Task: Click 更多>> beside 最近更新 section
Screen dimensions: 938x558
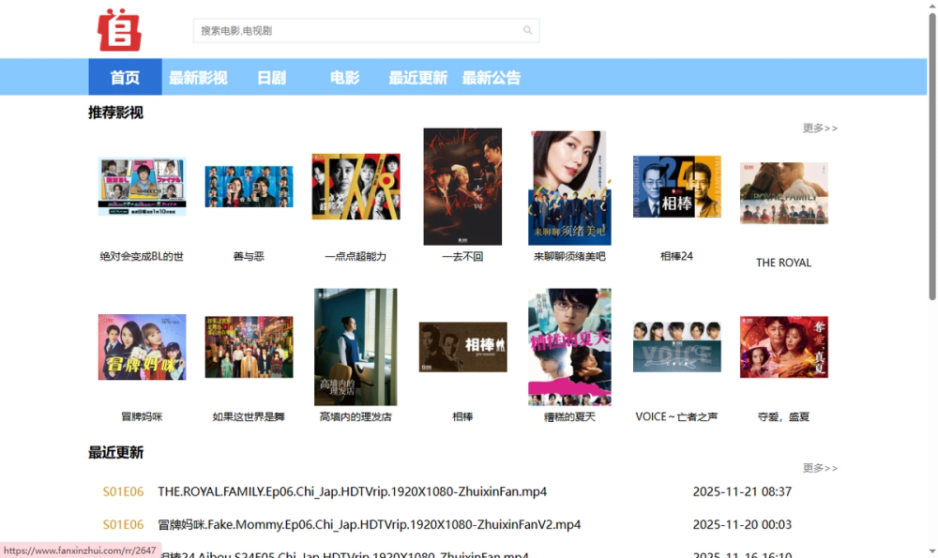Action: (x=820, y=468)
